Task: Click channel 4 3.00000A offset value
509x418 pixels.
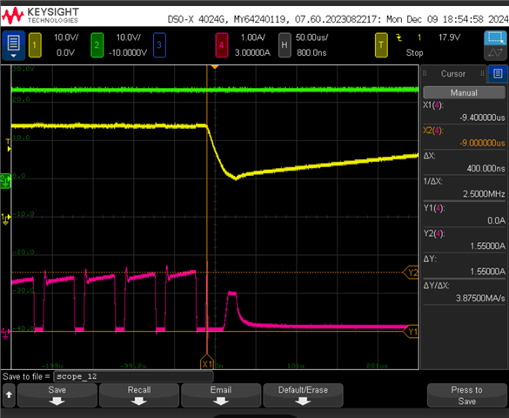Action: pos(252,52)
